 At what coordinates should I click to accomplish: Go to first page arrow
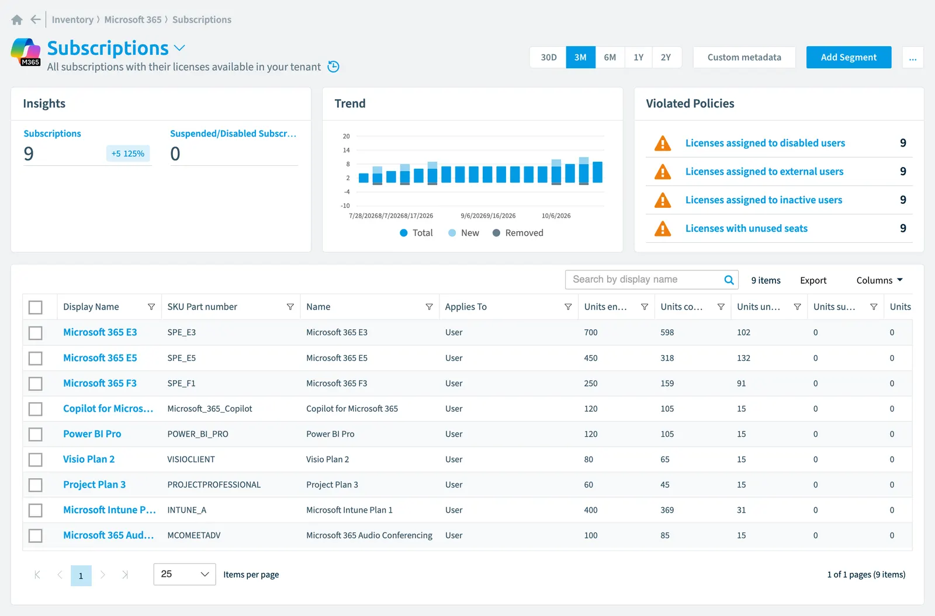point(37,575)
